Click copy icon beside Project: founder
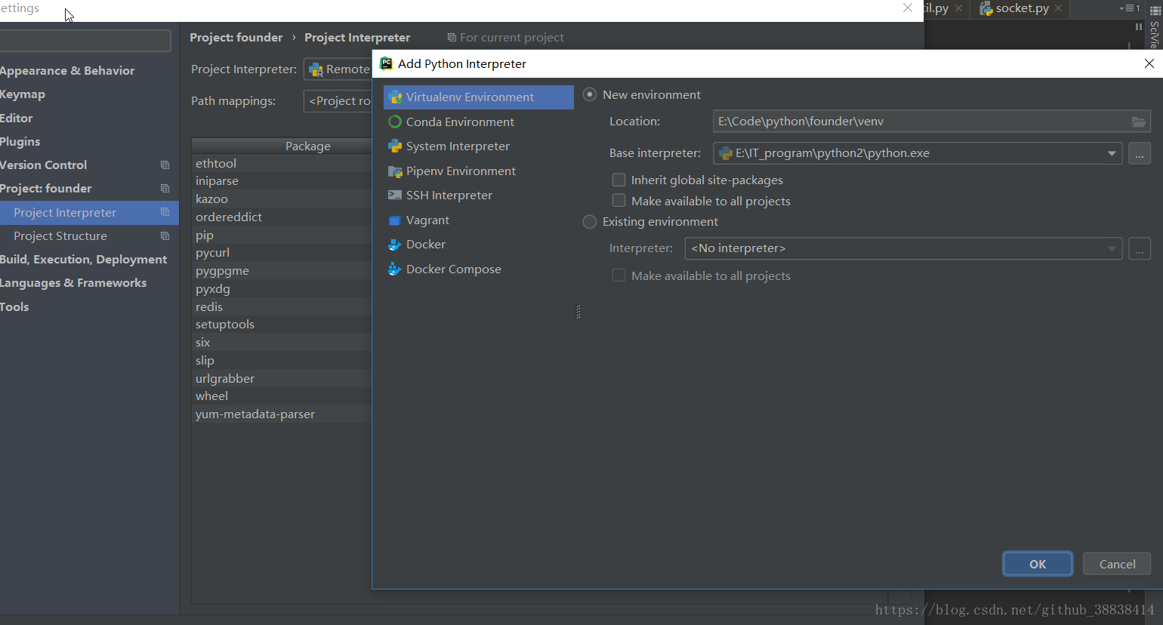 coord(165,188)
